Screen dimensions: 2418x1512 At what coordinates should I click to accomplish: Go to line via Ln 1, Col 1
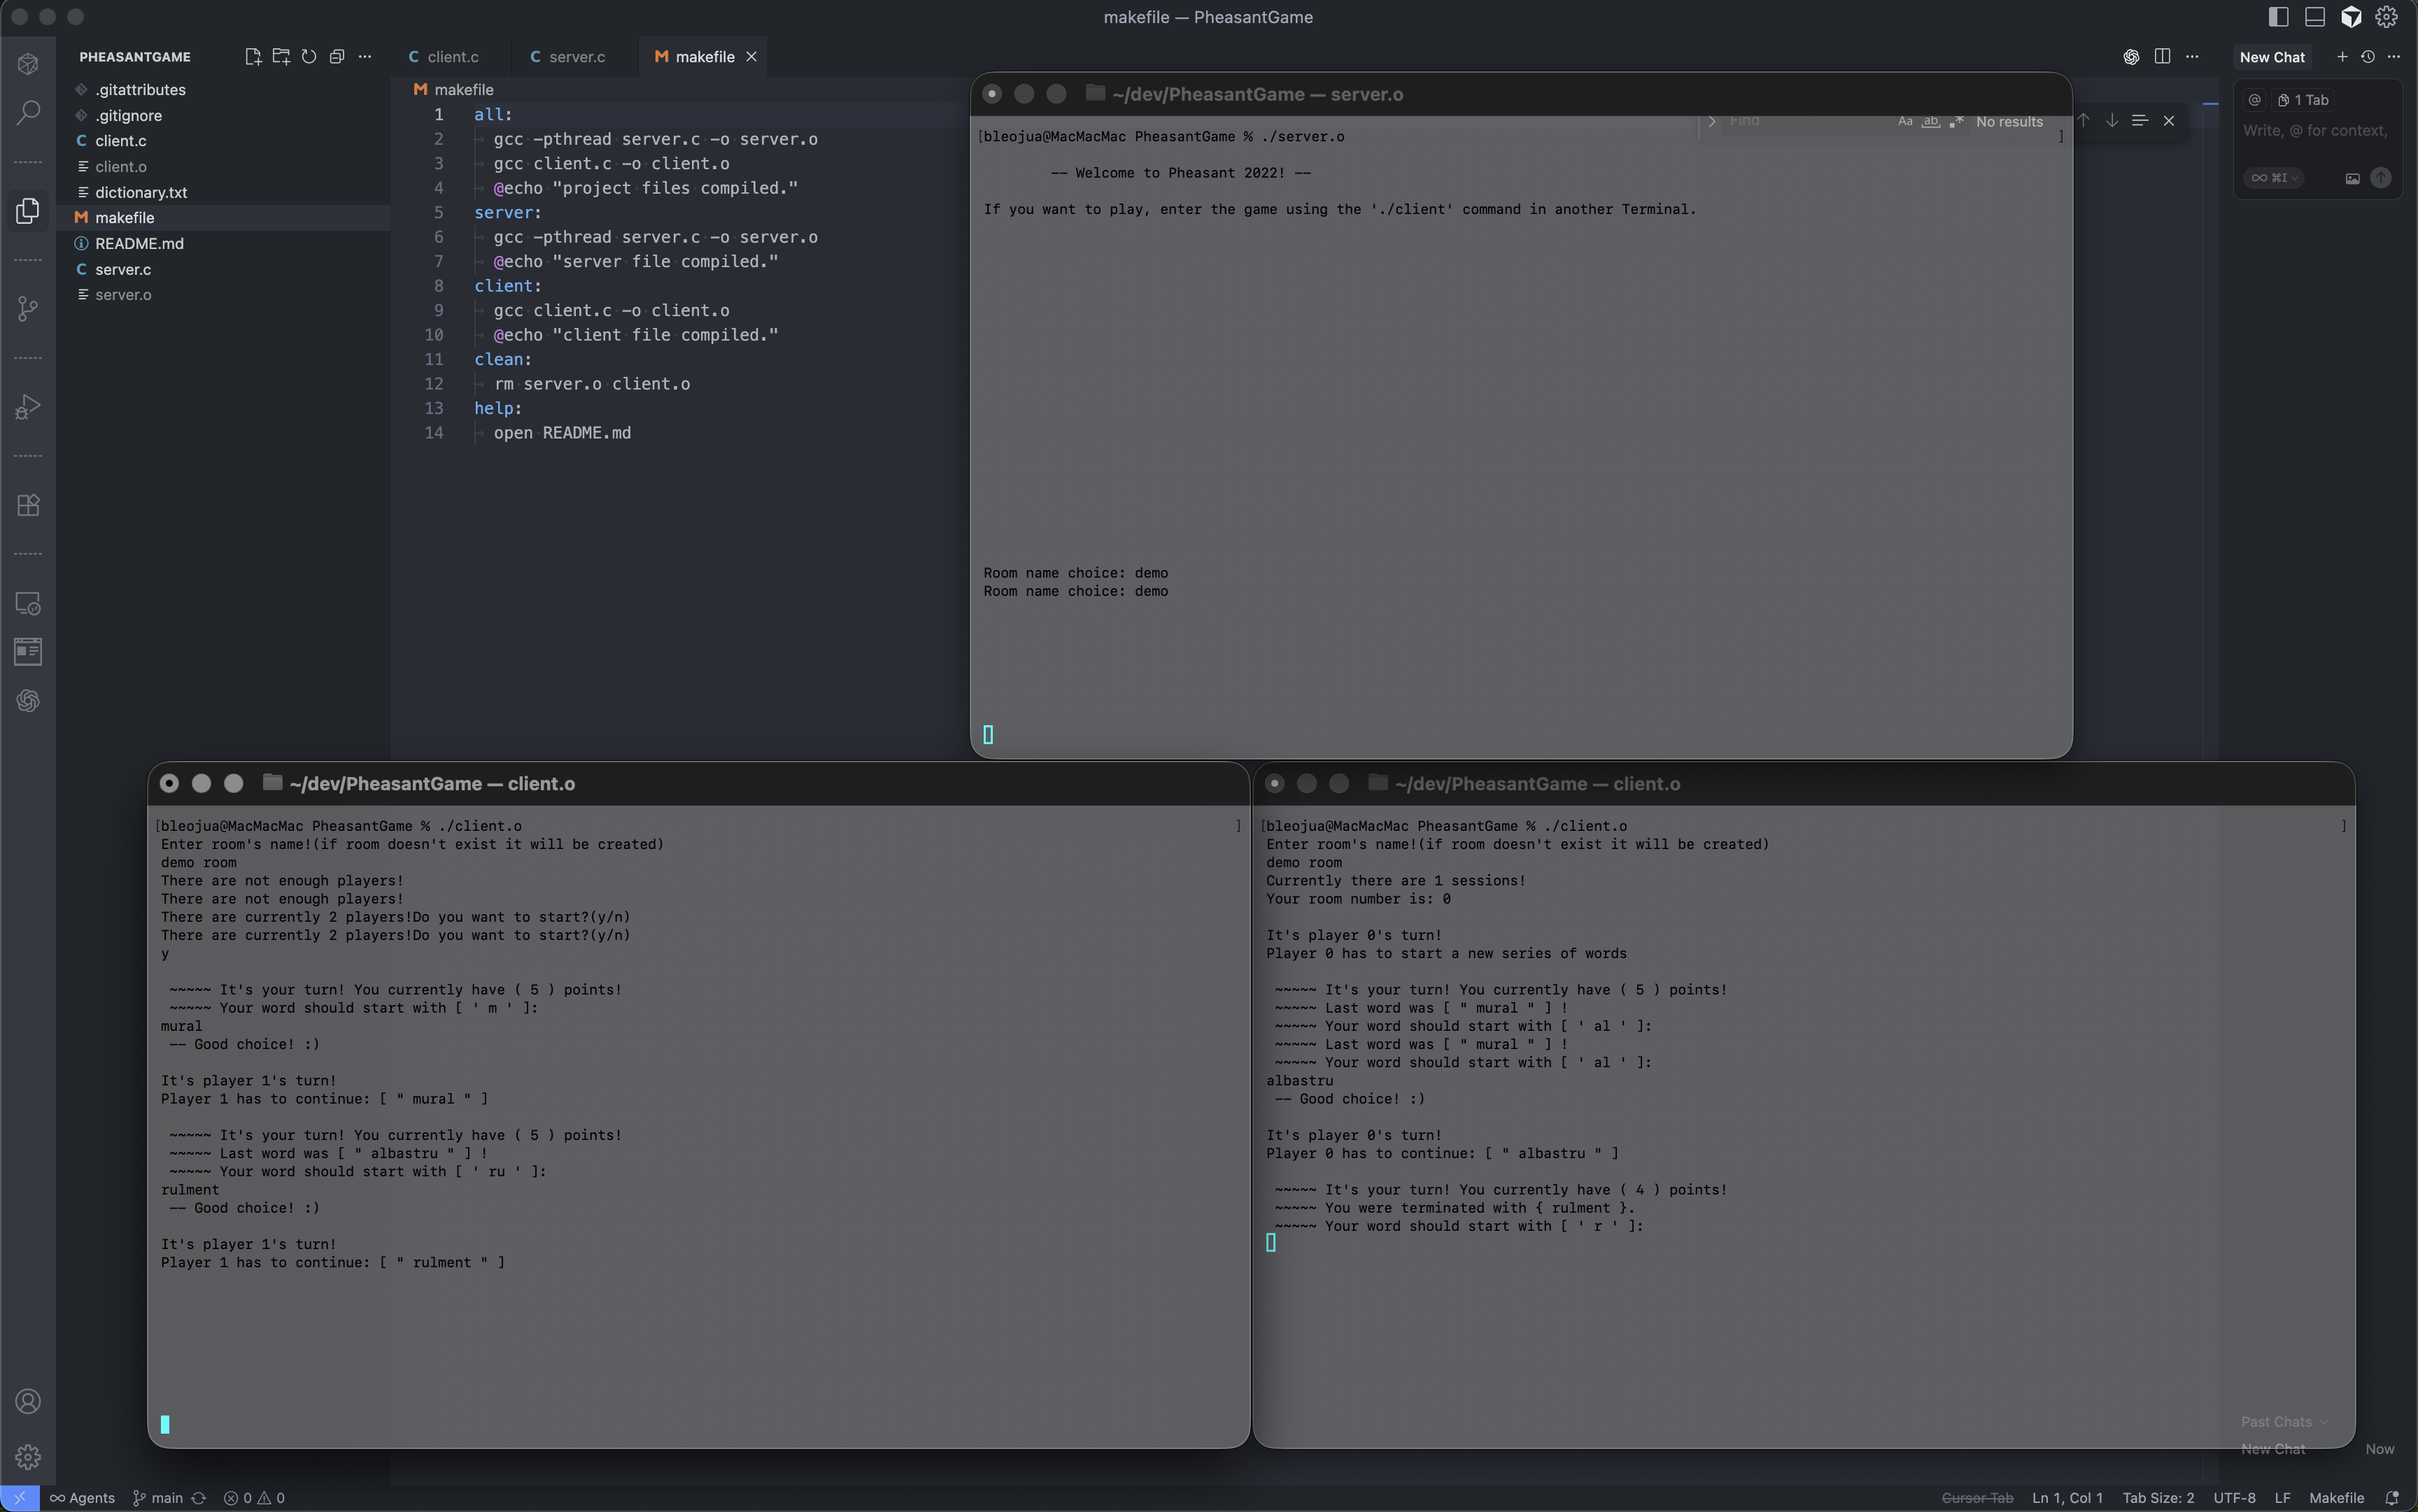point(2067,1498)
